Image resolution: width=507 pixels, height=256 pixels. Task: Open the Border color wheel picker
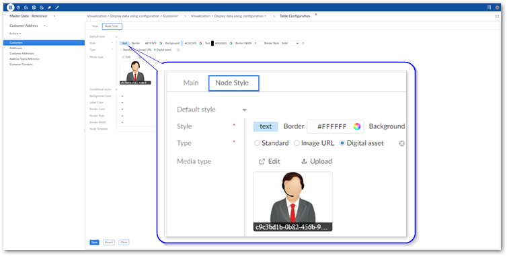(161, 43)
